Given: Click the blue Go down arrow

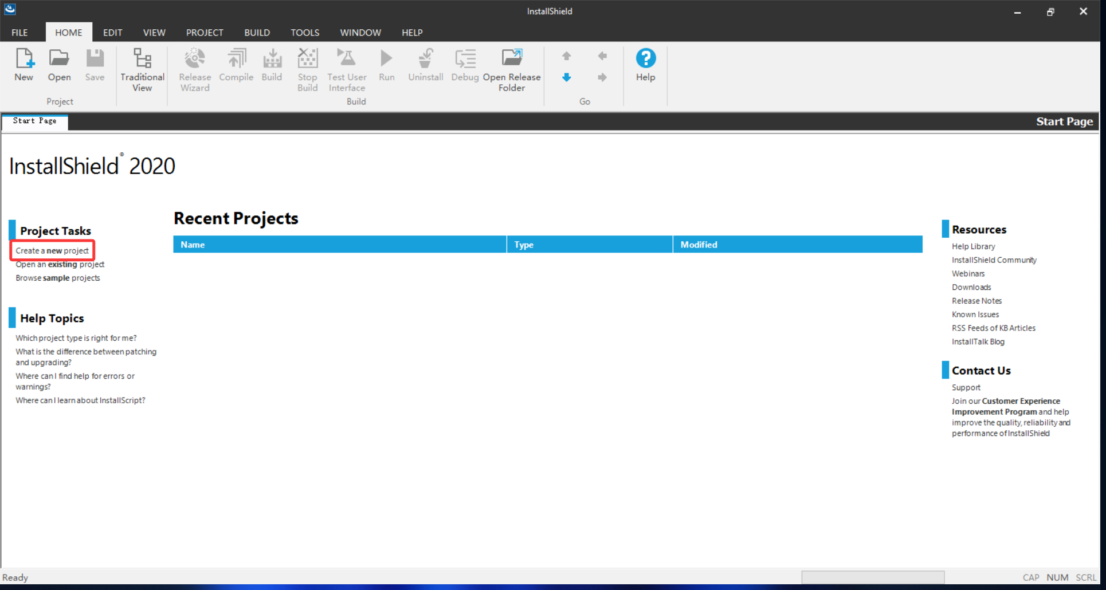Looking at the screenshot, I should (x=566, y=77).
